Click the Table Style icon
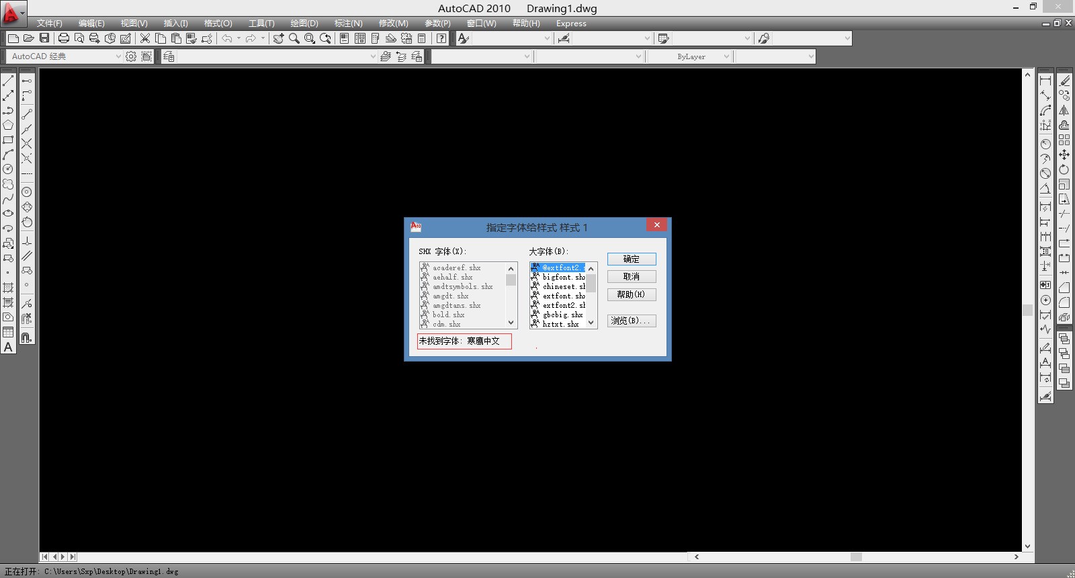The image size is (1075, 578). 664,38
